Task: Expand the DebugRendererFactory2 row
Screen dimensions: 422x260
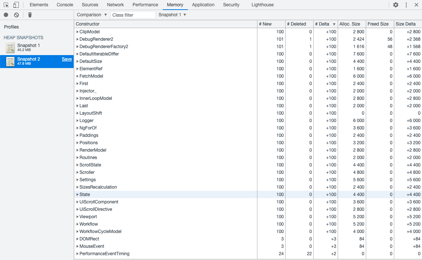Action: click(x=78, y=47)
